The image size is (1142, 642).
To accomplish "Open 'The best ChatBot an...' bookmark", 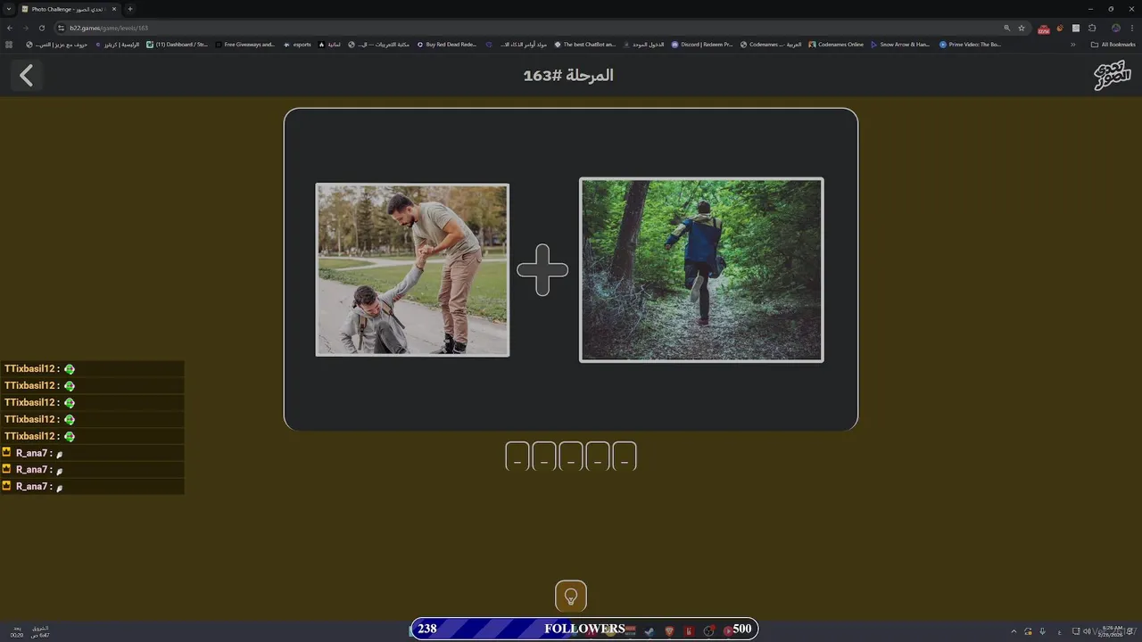I will 585,45.
